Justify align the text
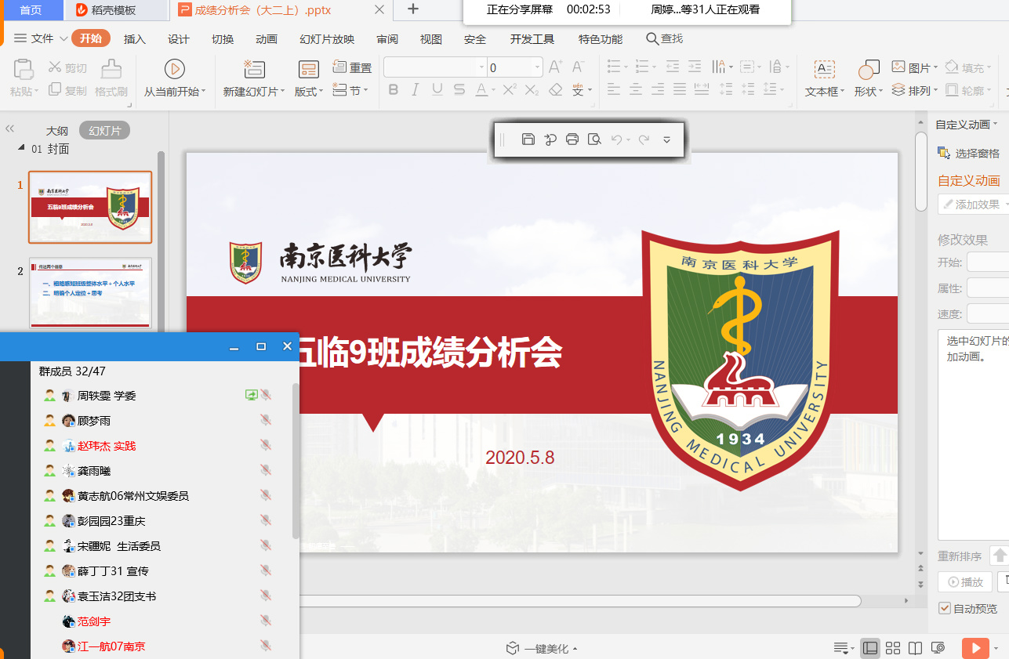Screen dimensions: 1009x659 [680, 89]
